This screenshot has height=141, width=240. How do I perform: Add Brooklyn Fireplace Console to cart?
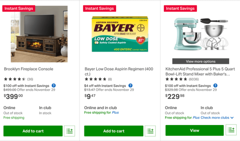[33, 131]
